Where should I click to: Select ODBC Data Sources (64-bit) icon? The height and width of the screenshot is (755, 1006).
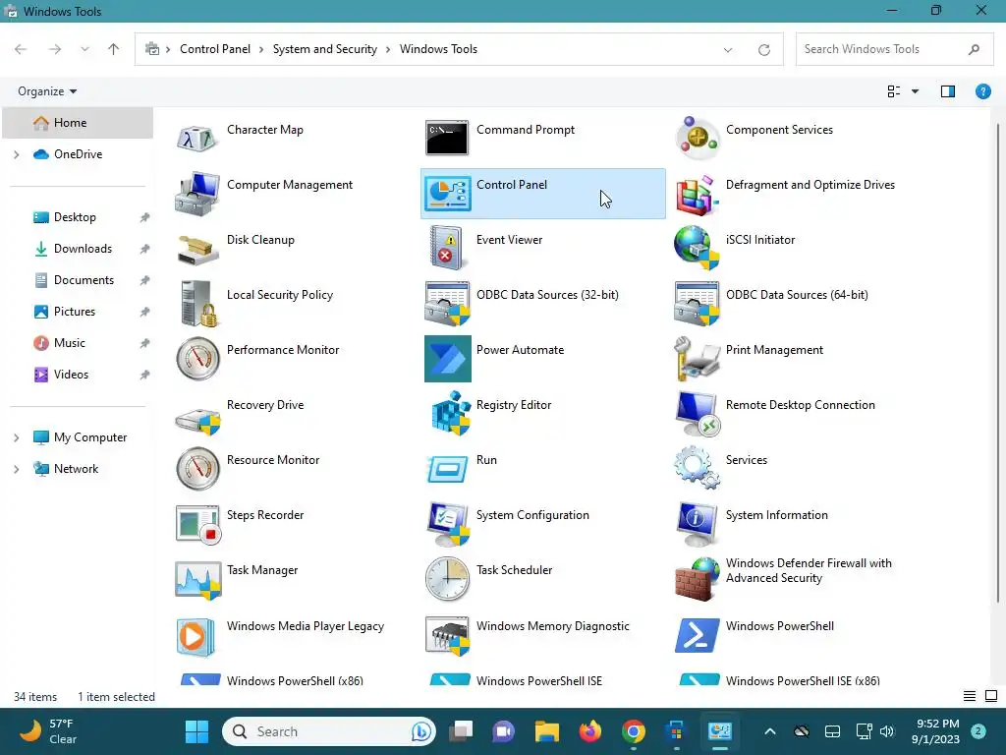pyautogui.click(x=698, y=304)
